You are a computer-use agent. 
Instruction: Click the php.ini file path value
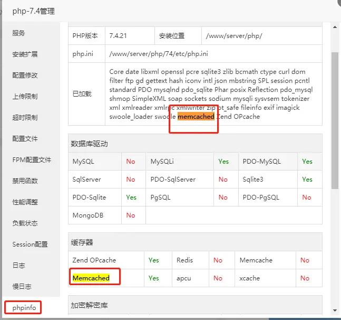coord(158,54)
